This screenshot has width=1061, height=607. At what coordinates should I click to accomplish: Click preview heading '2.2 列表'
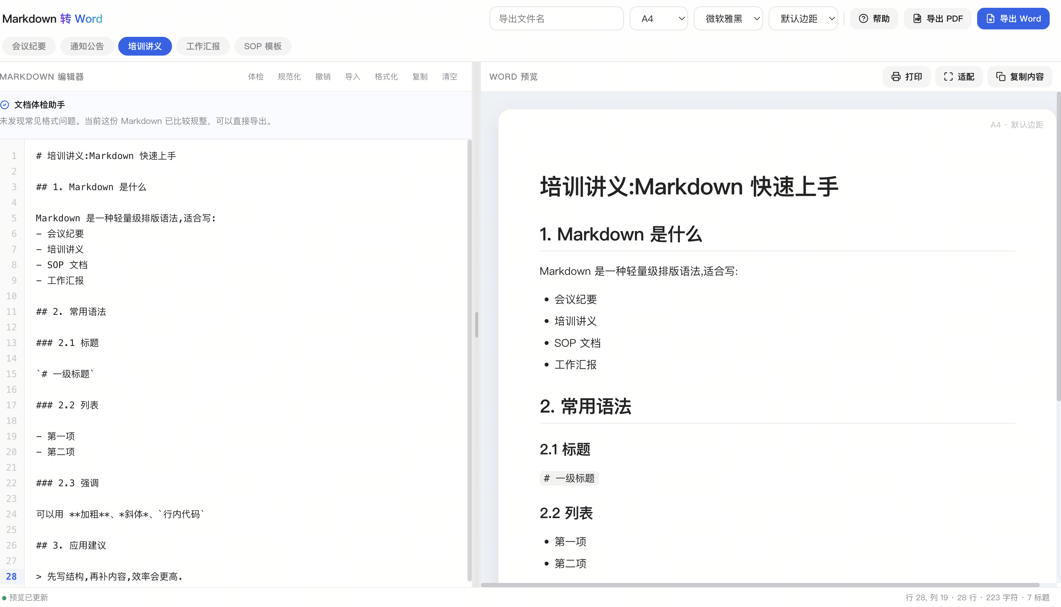pos(566,513)
